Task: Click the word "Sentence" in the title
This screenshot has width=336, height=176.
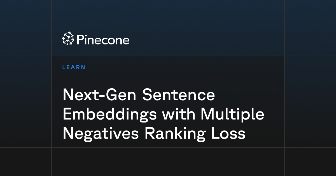Action: click(179, 95)
